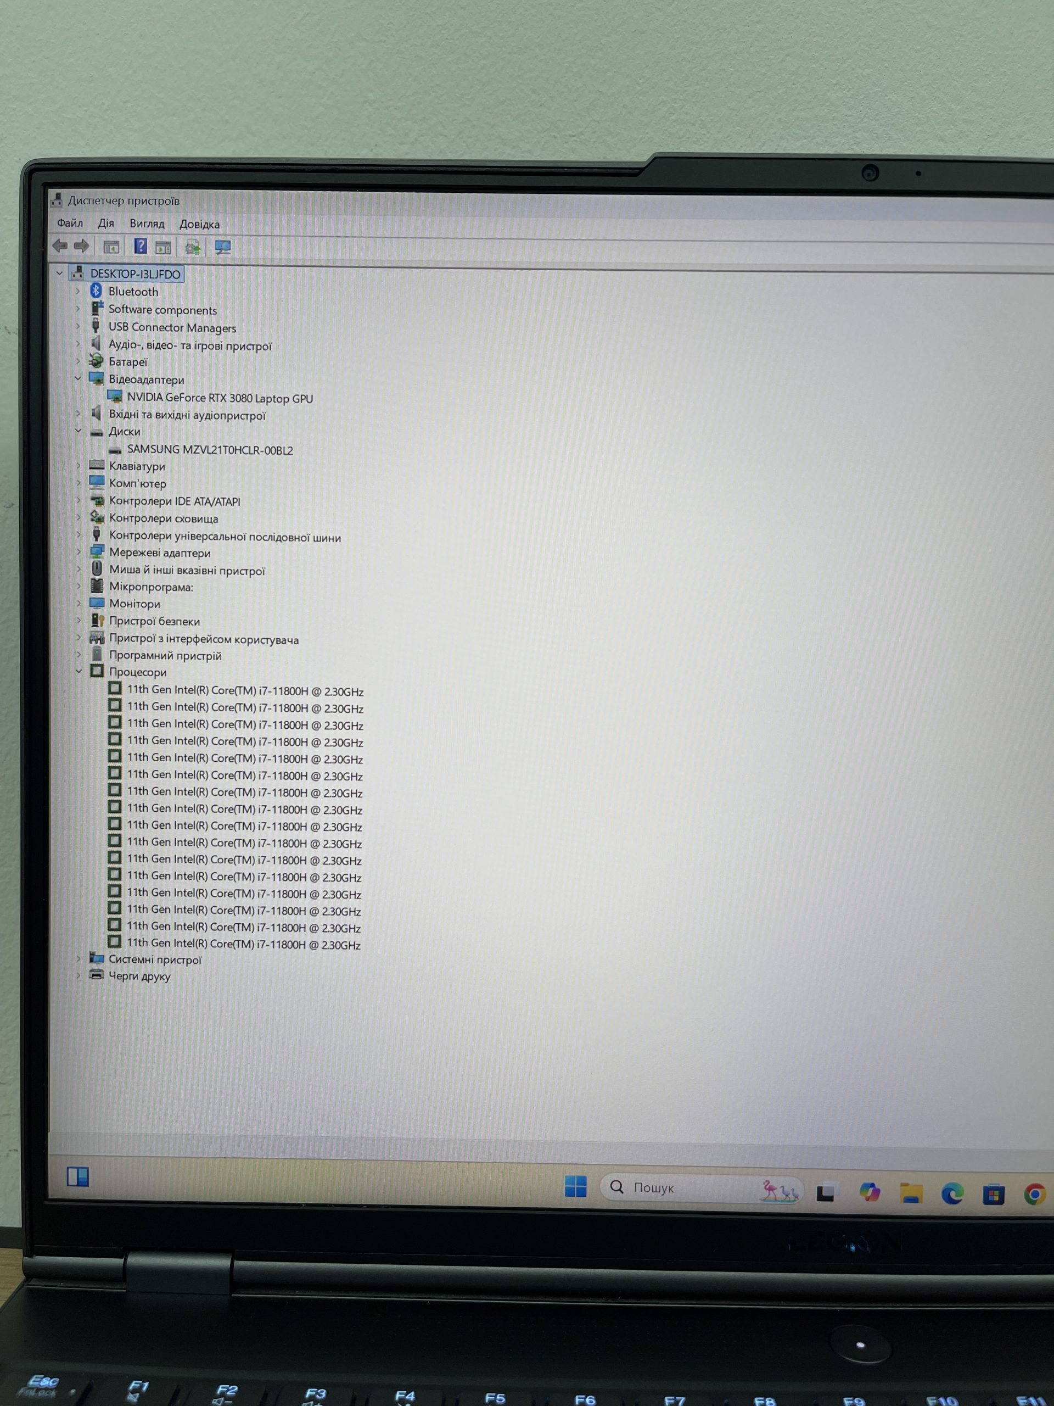The height and width of the screenshot is (1406, 1054).
Task: Select Контролери IDE ATA/ATAPI
Action: pos(175,501)
